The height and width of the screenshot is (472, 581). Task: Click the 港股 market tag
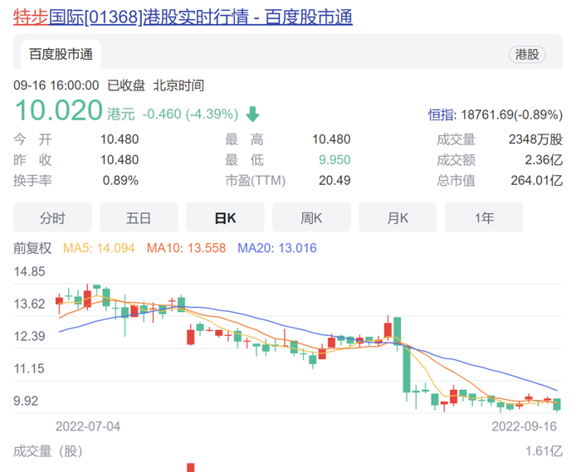(526, 55)
